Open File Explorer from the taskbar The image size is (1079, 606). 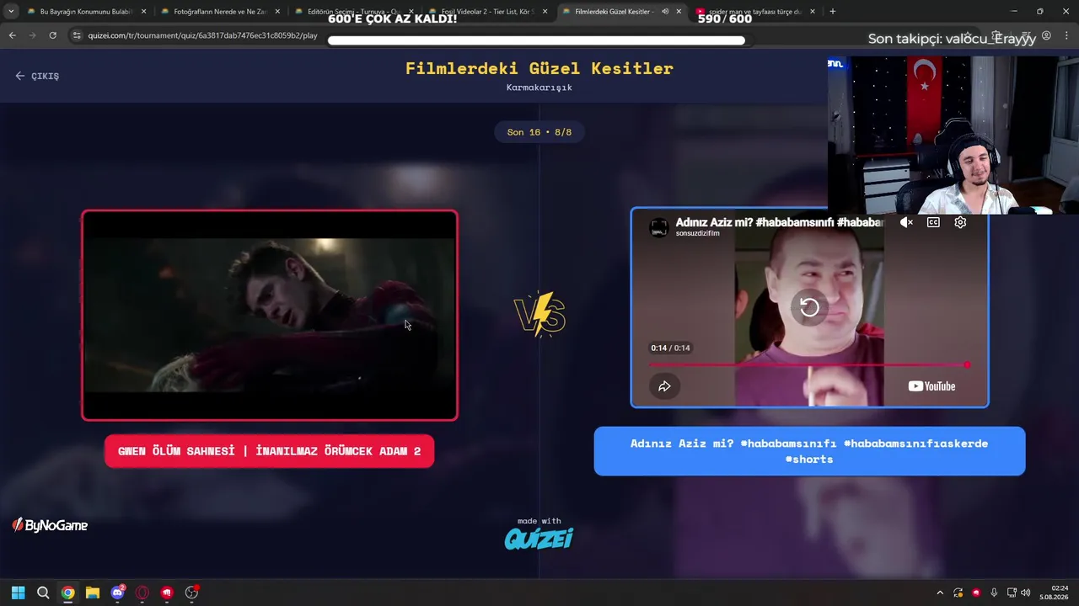(x=93, y=593)
